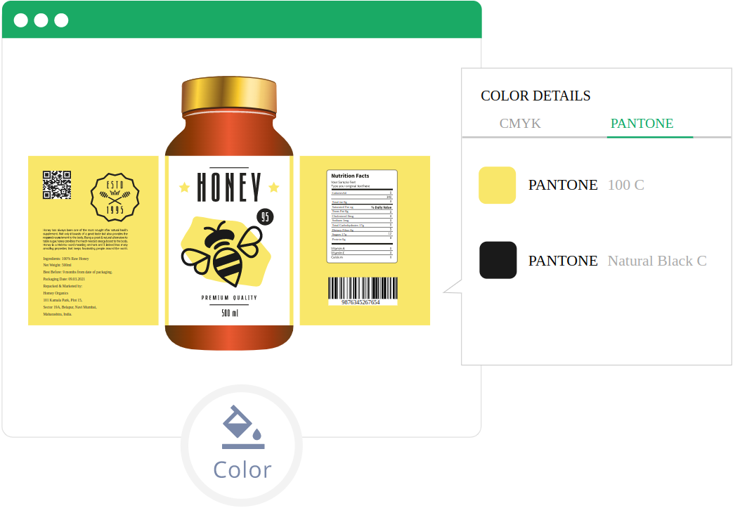Image resolution: width=747 pixels, height=513 pixels.
Task: Click the Nutrition Facts table
Action: [x=362, y=216]
